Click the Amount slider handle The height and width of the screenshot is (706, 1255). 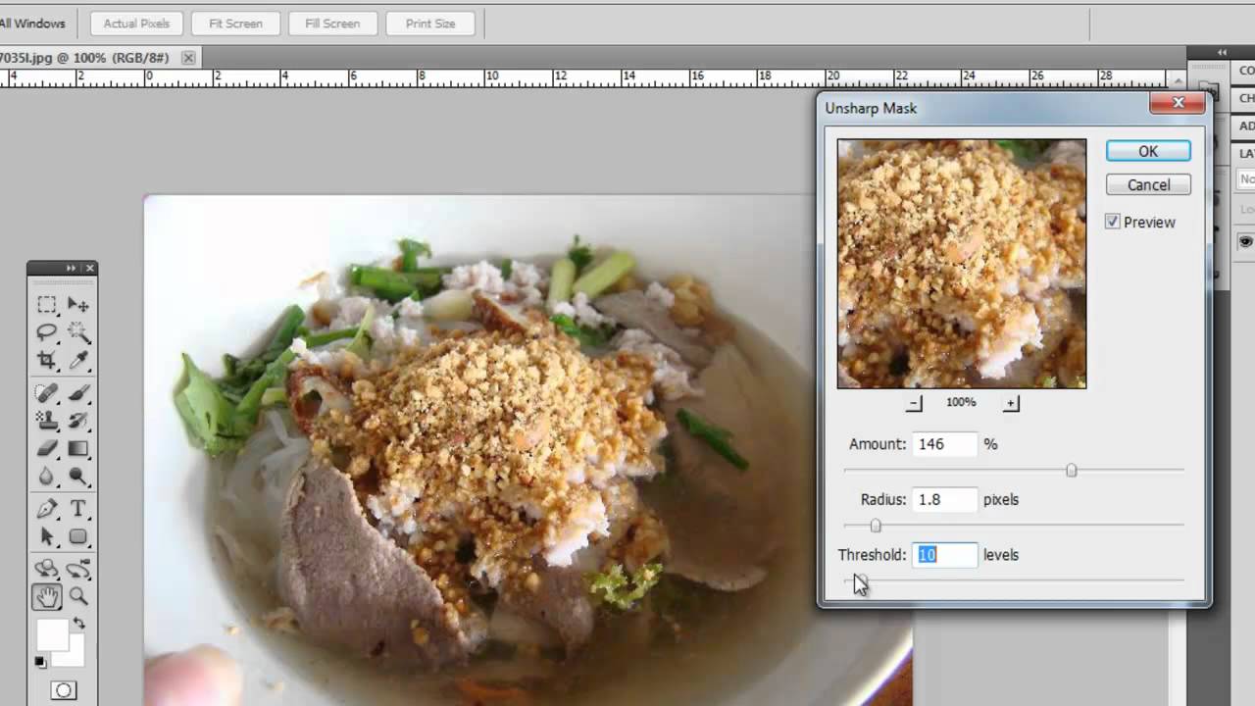click(x=1072, y=471)
